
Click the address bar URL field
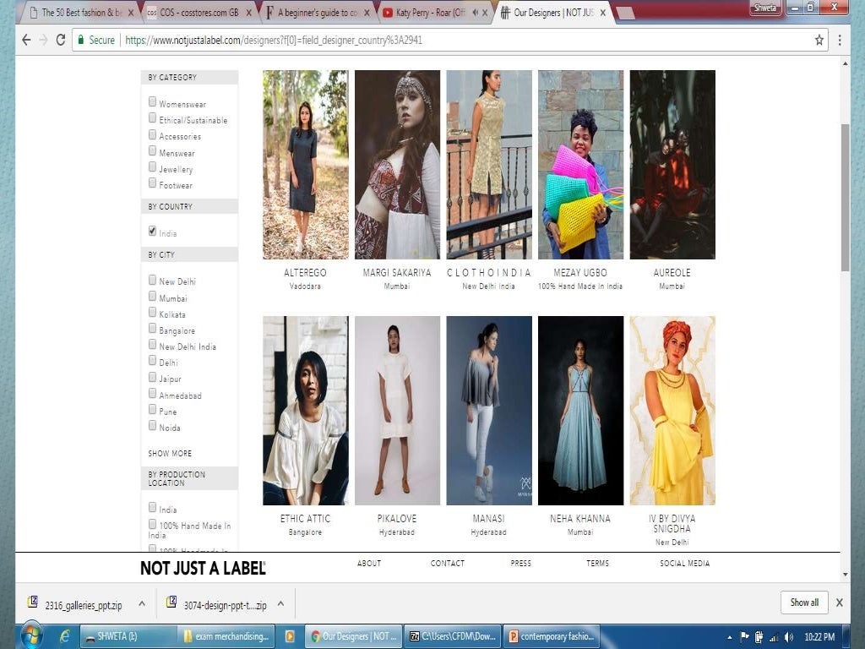[449, 40]
